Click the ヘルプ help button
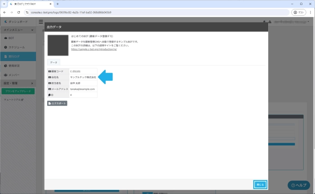Image resolution: width=315 pixels, height=194 pixels. [299, 185]
